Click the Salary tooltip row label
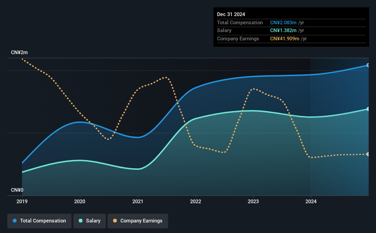Image resolution: width=376 pixels, height=233 pixels. coord(224,31)
